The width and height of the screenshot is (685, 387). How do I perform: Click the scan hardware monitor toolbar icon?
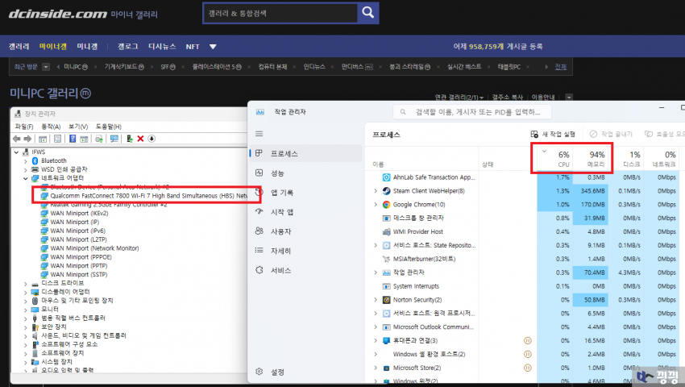tap(114, 139)
